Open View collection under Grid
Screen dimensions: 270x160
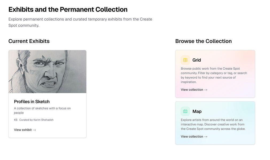192,90
